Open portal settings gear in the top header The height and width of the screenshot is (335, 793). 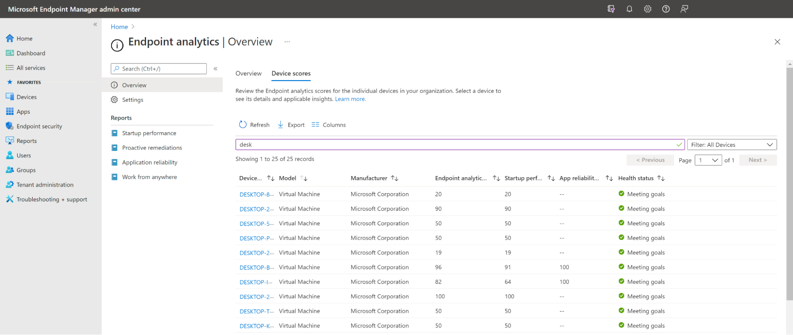tap(647, 9)
